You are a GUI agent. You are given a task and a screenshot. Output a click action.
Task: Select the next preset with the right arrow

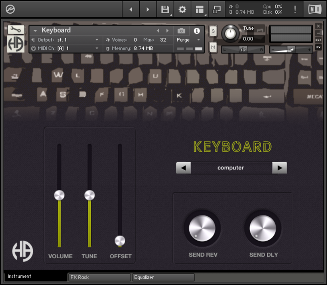[280, 168]
